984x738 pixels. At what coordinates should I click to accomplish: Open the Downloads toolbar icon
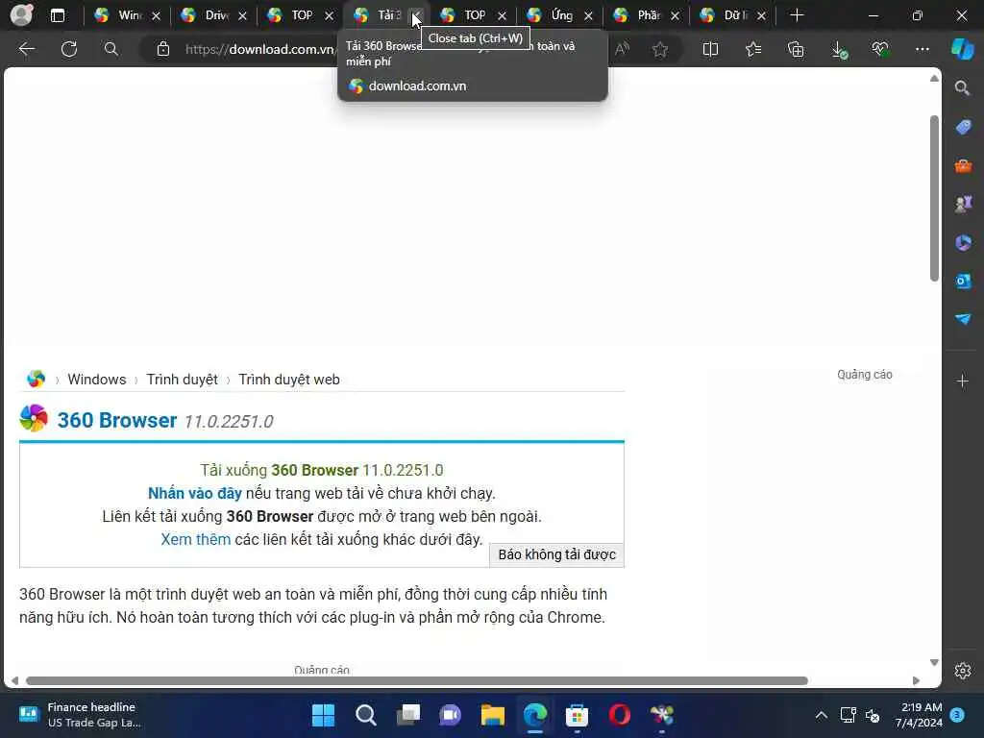point(838,50)
